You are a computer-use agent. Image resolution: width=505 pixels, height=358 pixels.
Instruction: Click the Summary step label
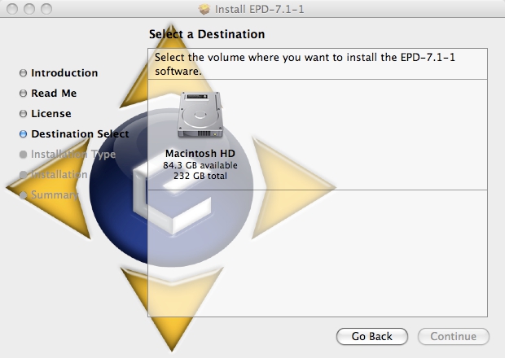(x=55, y=195)
